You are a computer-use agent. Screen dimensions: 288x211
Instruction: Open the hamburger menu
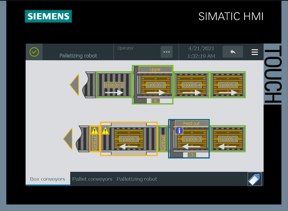coord(255,52)
